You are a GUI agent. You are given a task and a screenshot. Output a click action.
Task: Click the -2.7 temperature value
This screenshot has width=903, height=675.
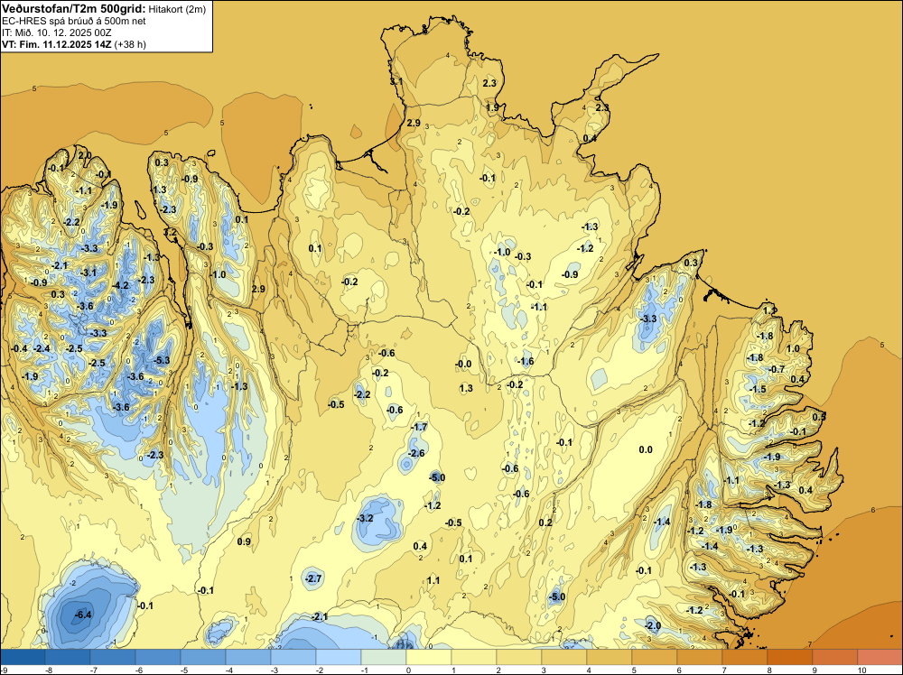click(313, 578)
